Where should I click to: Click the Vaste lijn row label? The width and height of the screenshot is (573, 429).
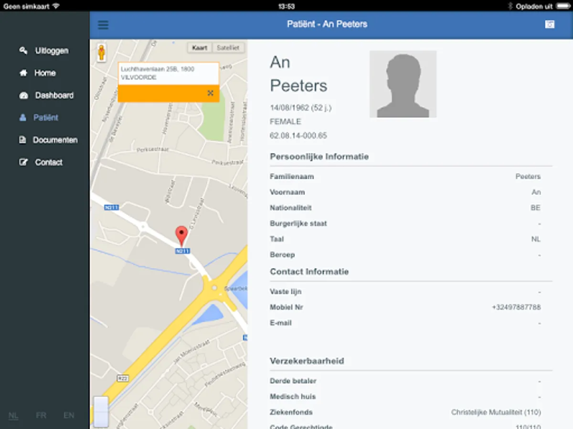click(286, 292)
